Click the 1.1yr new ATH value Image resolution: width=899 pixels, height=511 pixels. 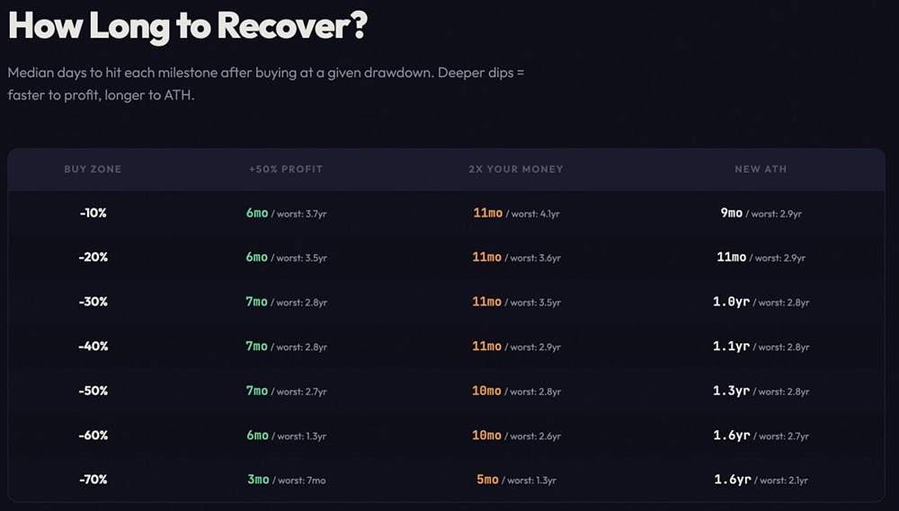pos(730,346)
